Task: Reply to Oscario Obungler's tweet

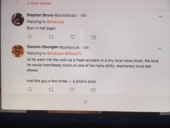Action: coord(30,89)
